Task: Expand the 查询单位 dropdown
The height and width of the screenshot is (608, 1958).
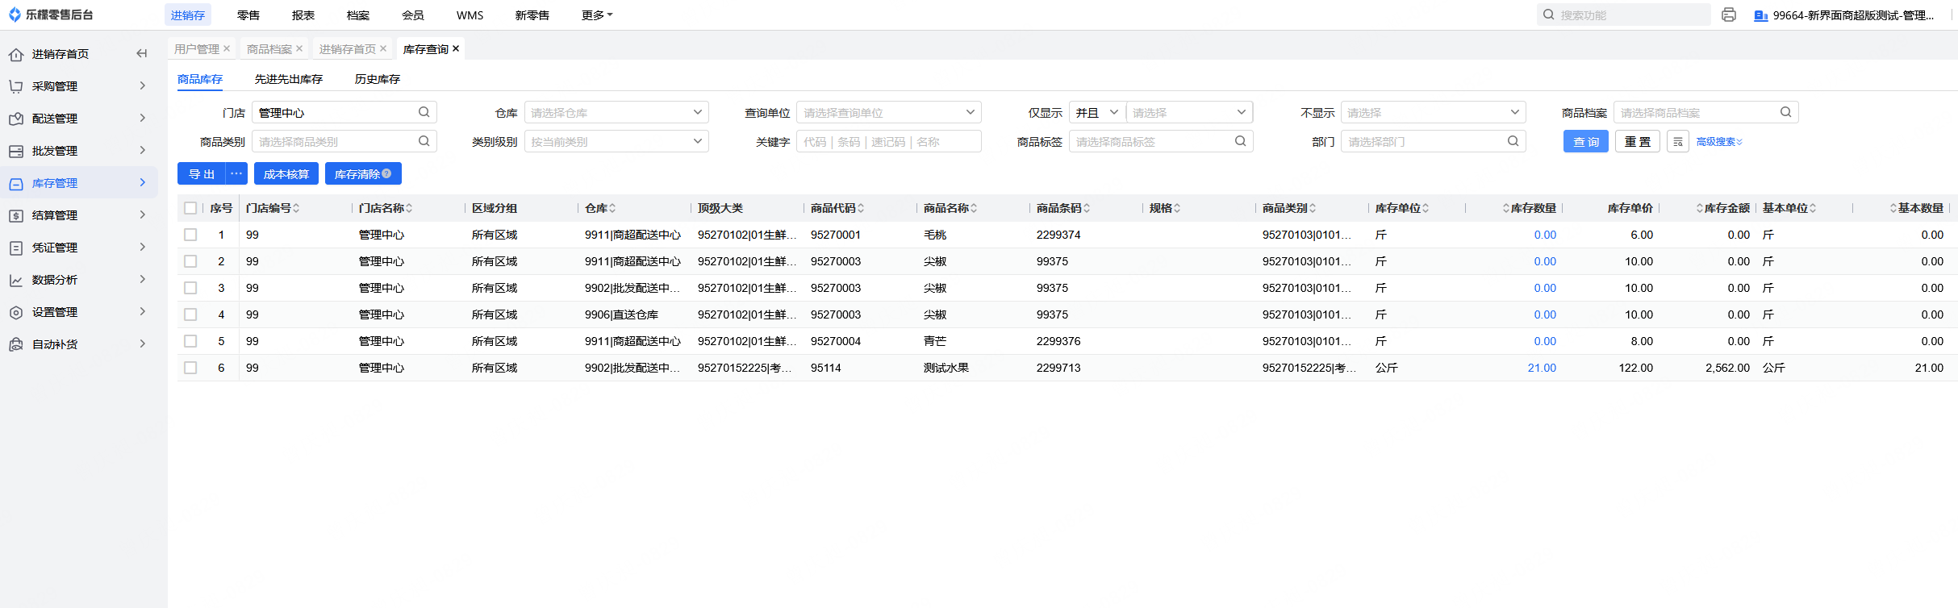Action: coord(888,113)
